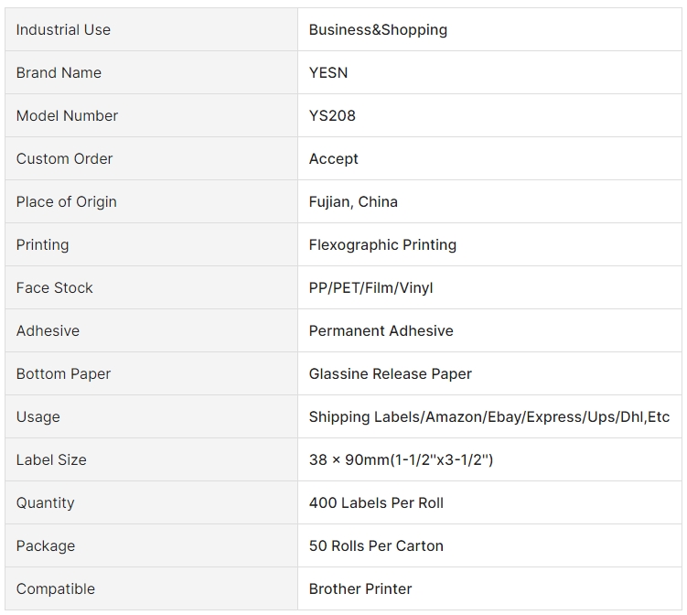Click the YESN brand name value
687x615 pixels.
point(328,73)
